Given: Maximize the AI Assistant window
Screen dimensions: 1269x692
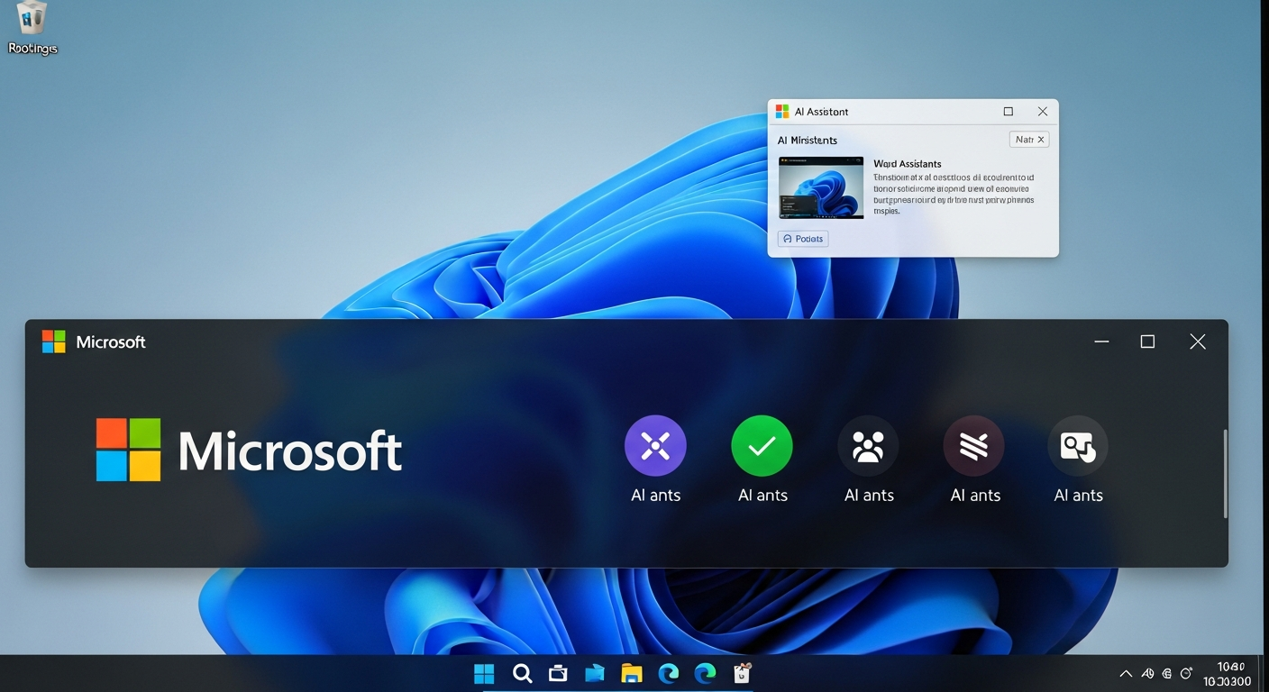Looking at the screenshot, I should coord(1008,112).
